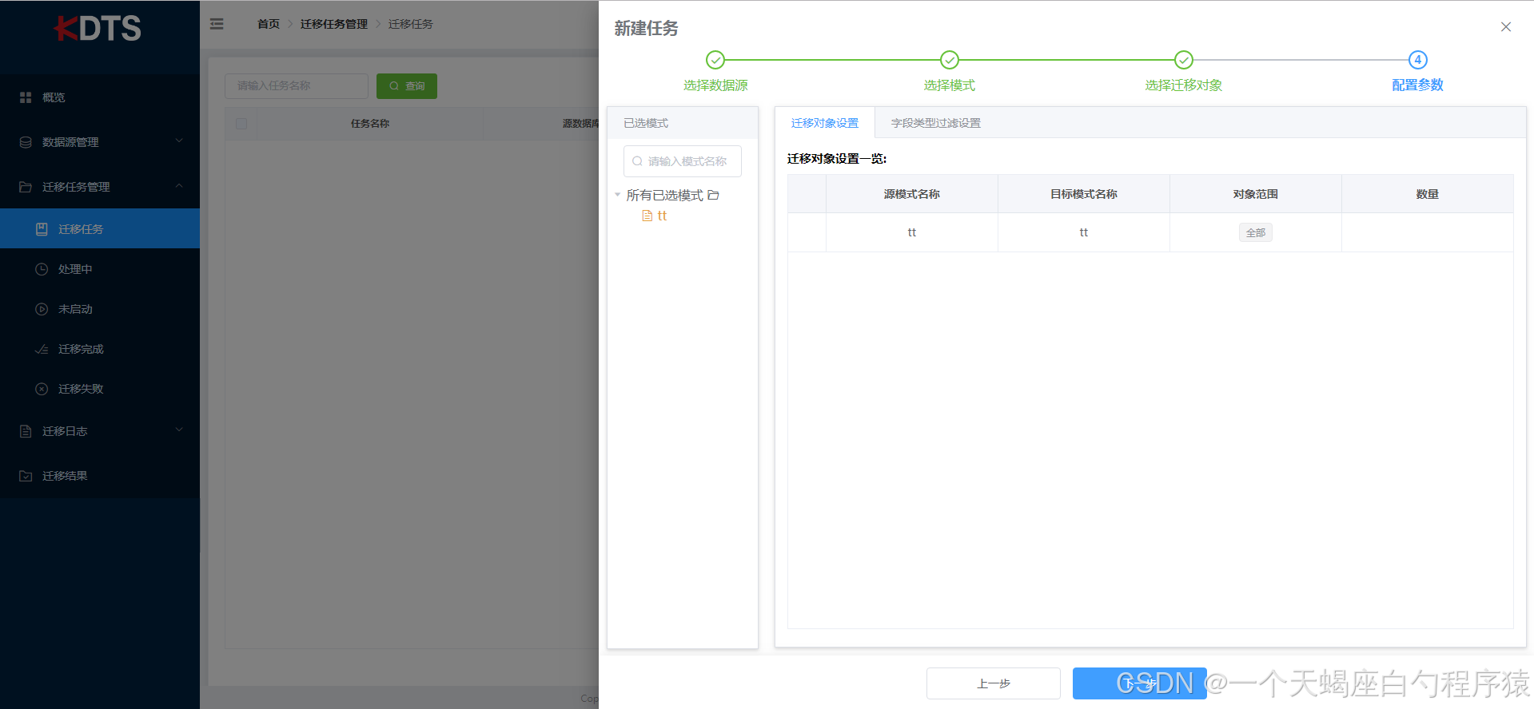This screenshot has height=709, width=1534.
Task: Click the 迁移日志 document icon
Action: point(26,431)
